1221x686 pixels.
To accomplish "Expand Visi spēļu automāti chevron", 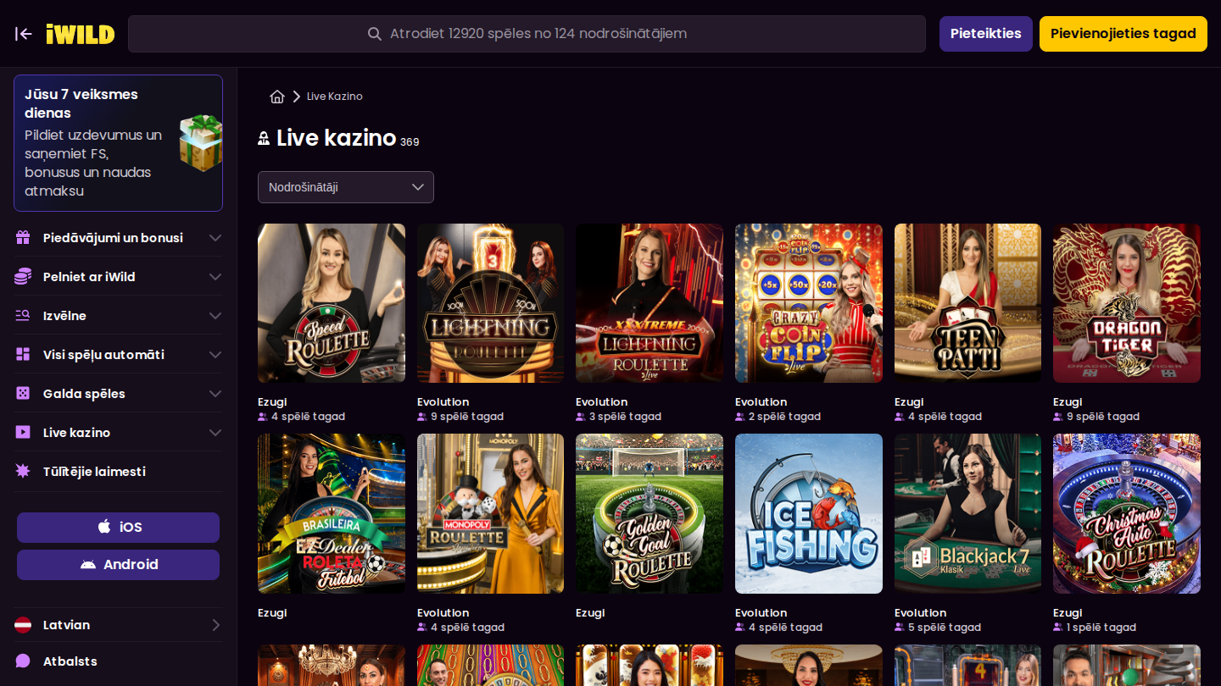I will [x=215, y=355].
